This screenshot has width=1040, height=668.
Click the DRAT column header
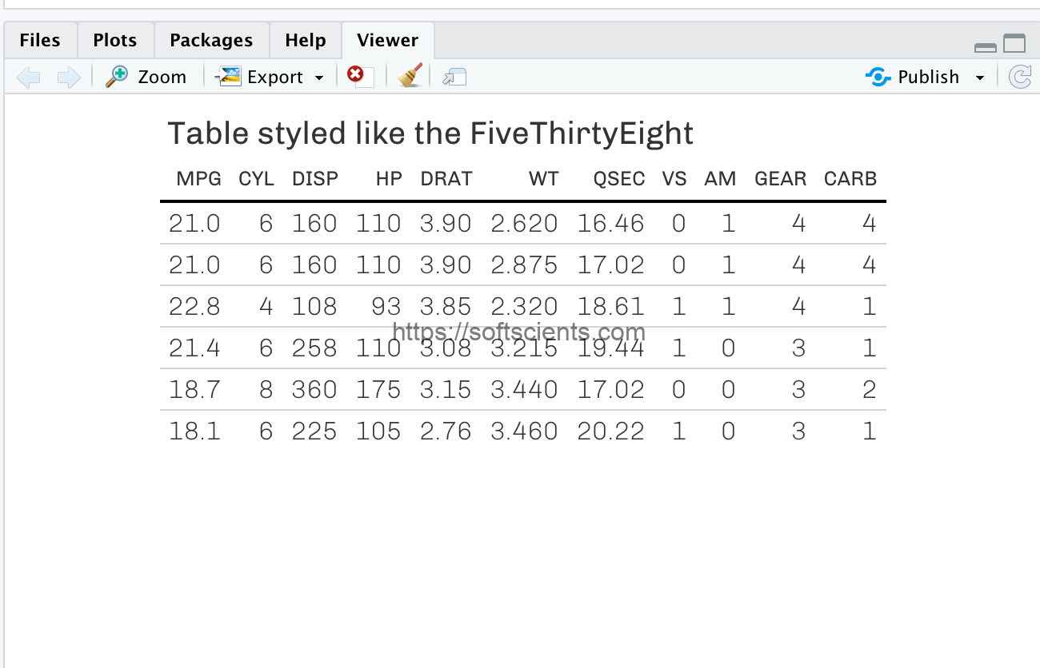click(x=446, y=179)
